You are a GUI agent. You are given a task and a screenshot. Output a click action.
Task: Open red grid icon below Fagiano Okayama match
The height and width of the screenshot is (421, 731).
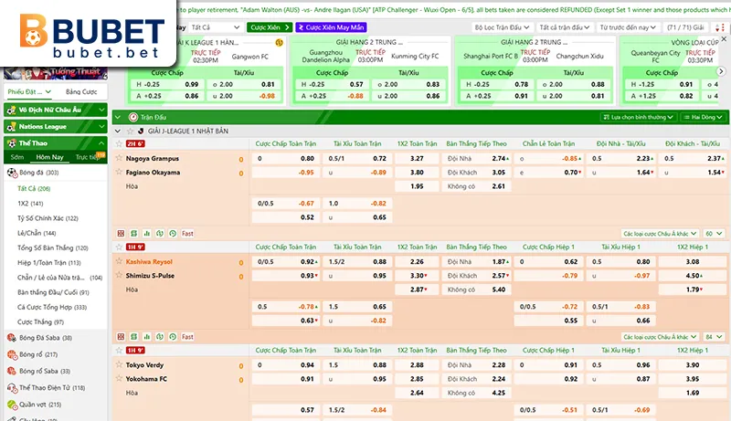point(121,233)
